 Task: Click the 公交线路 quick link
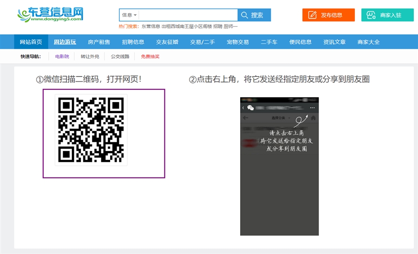[120, 57]
